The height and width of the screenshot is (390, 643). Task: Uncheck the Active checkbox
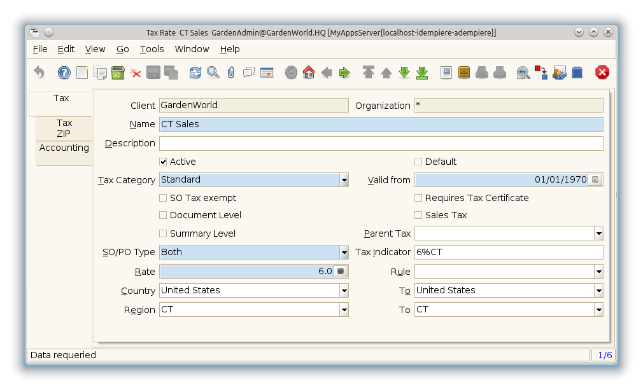point(164,162)
